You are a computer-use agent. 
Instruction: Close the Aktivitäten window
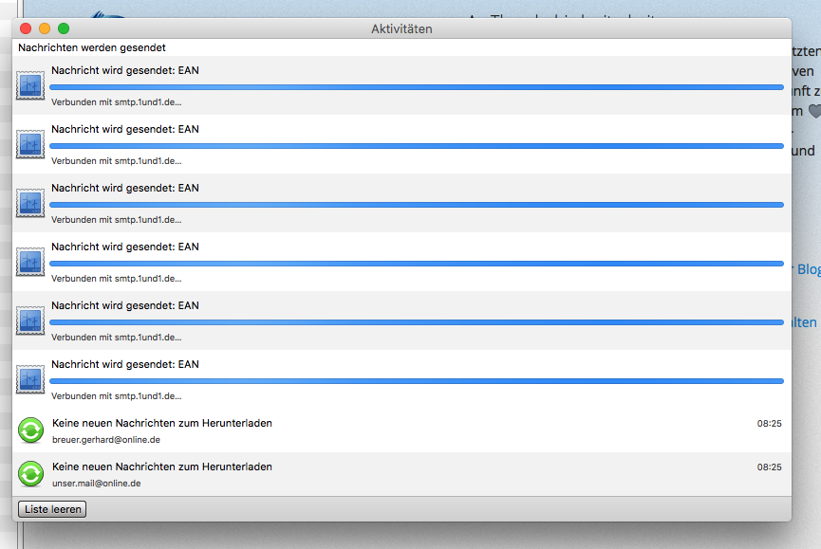(26, 28)
